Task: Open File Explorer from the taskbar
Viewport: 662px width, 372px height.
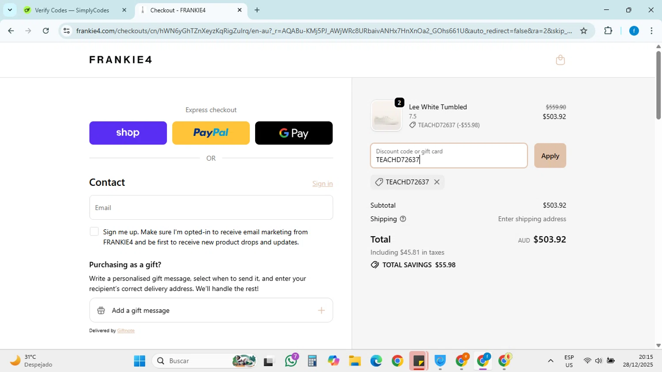Action: (355, 361)
